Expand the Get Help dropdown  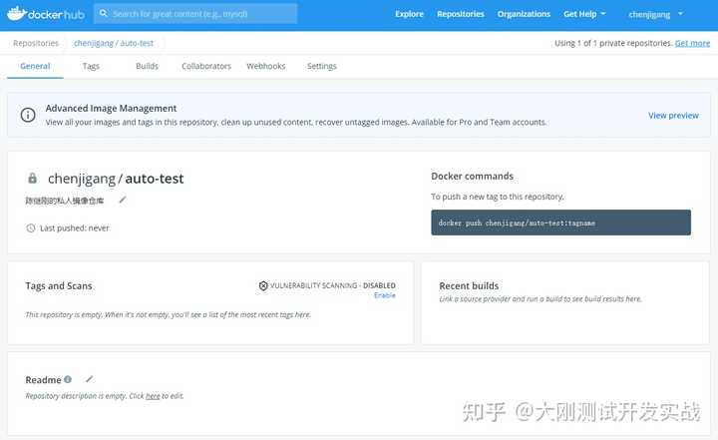pyautogui.click(x=584, y=14)
